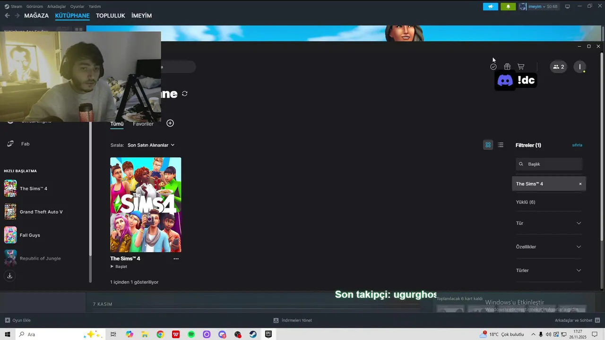Open the volume control in system tray
The height and width of the screenshot is (340, 605).
[x=548, y=334]
